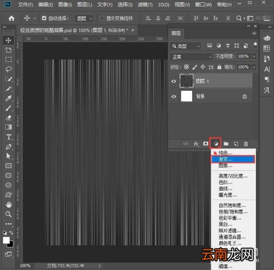Open new fill or adjustment layer menu
The height and width of the screenshot is (270, 274).
point(216,144)
